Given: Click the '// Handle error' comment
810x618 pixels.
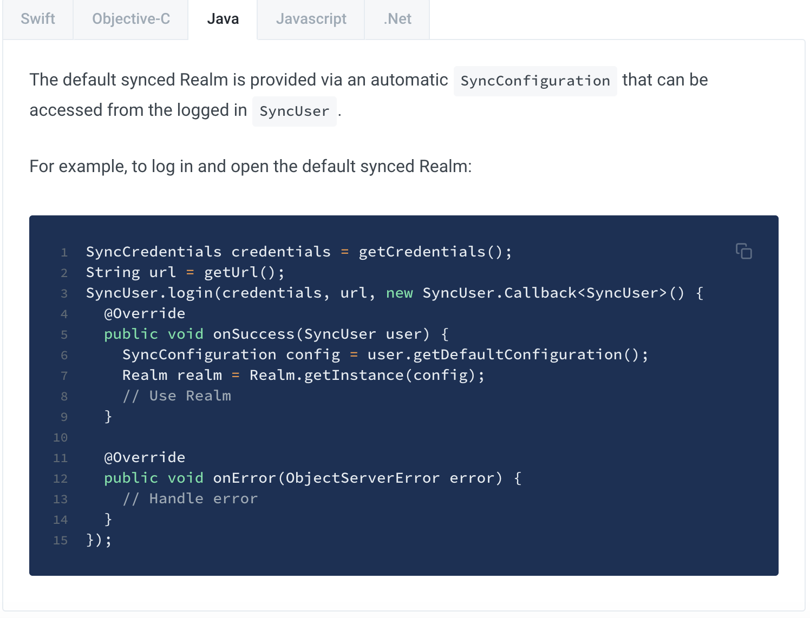Looking at the screenshot, I should (190, 498).
